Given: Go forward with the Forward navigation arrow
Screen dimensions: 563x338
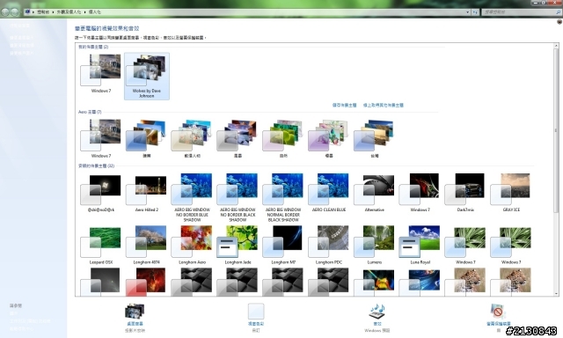Looking at the screenshot, I should [x=14, y=11].
